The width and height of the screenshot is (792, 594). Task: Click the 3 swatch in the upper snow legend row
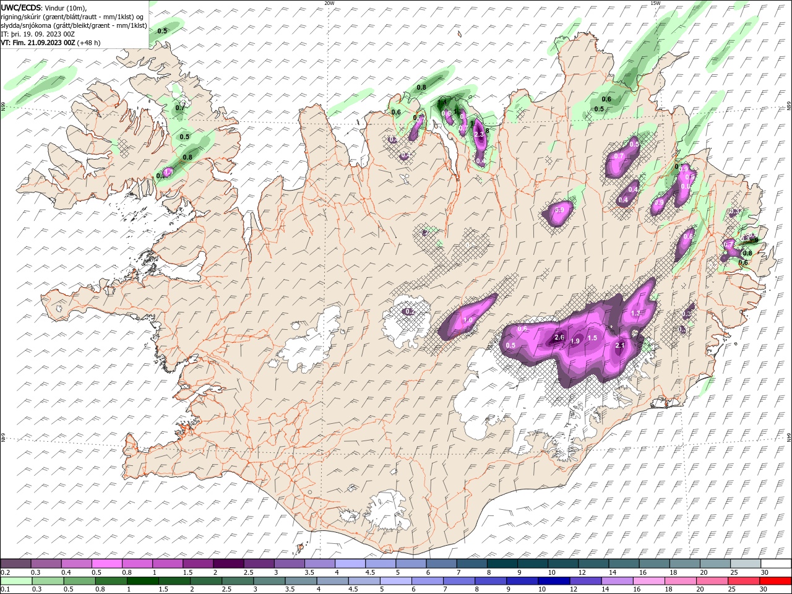tap(288, 564)
